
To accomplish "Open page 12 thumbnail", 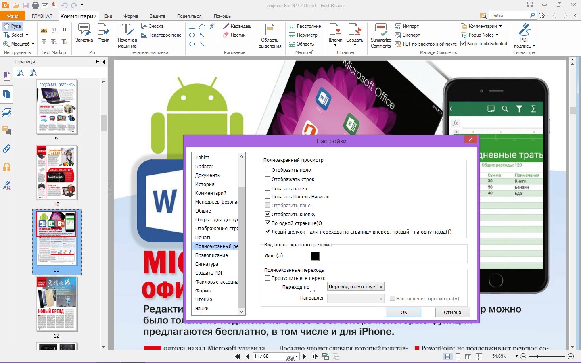I will 56,304.
